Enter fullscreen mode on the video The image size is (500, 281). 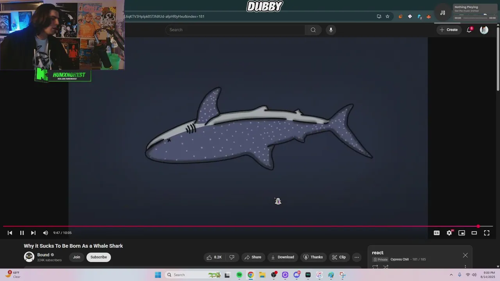pyautogui.click(x=487, y=233)
